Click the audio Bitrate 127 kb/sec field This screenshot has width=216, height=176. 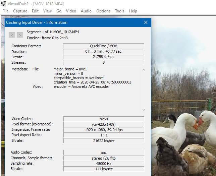[104, 169]
